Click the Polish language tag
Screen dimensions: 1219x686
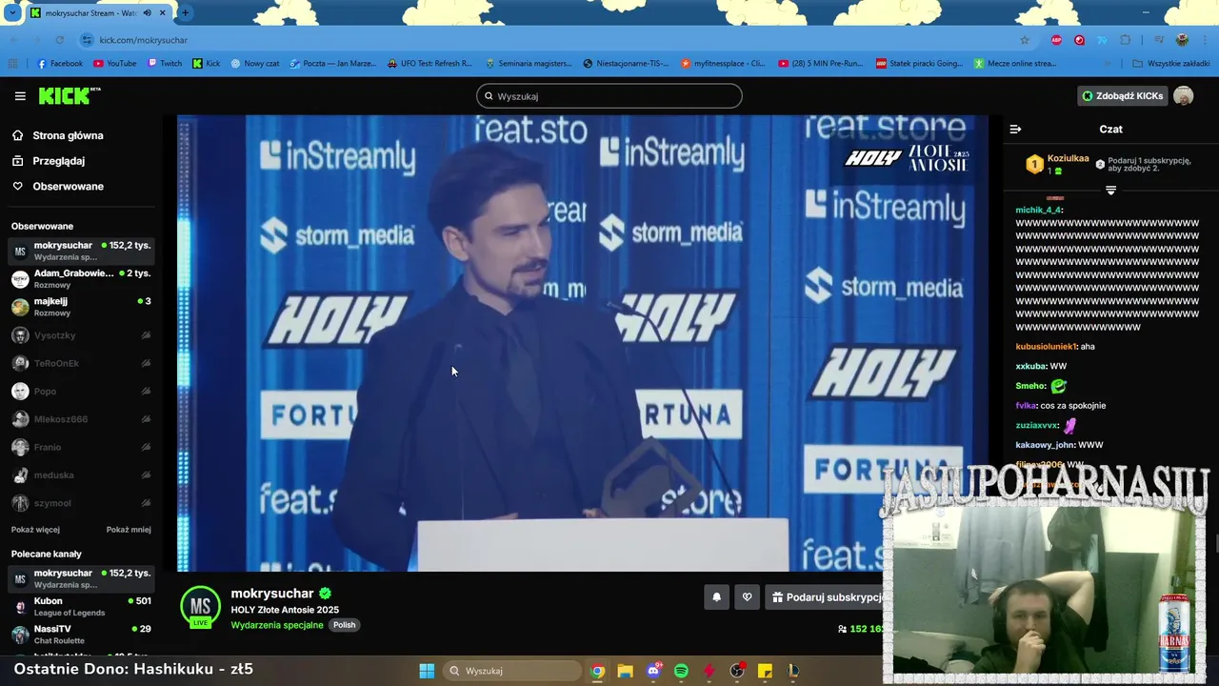pos(344,625)
